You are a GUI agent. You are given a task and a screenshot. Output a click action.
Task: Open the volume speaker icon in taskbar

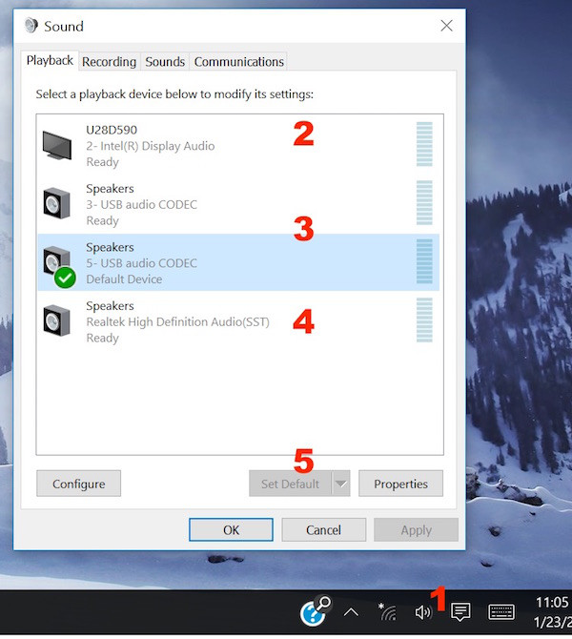coord(423,612)
